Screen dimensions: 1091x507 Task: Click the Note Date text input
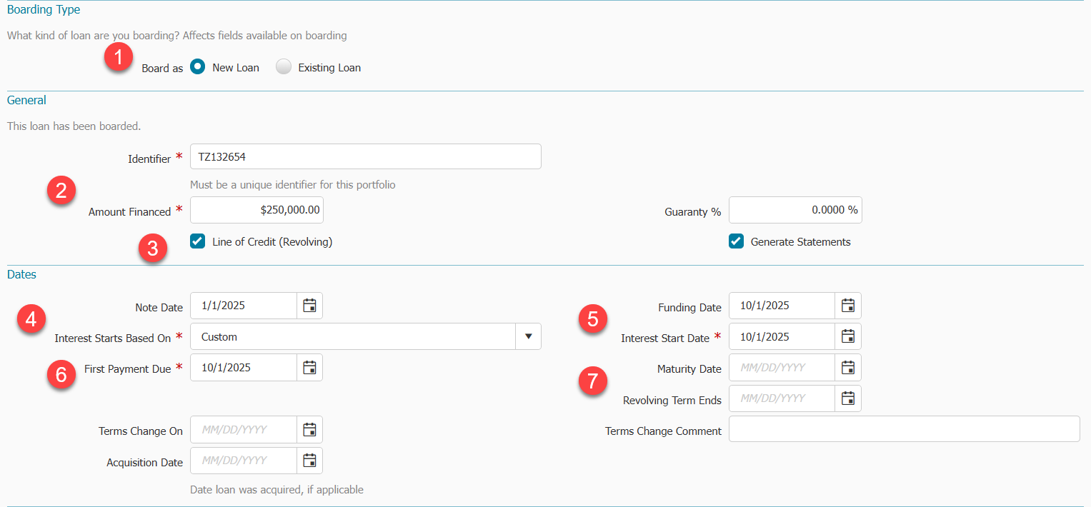[x=244, y=306]
